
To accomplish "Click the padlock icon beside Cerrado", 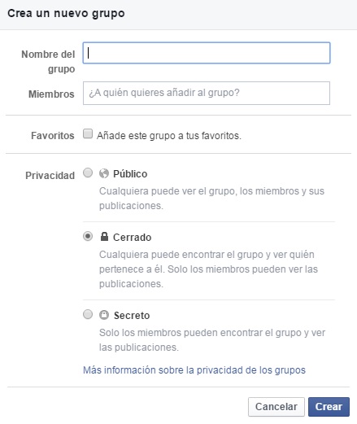I will (104, 237).
